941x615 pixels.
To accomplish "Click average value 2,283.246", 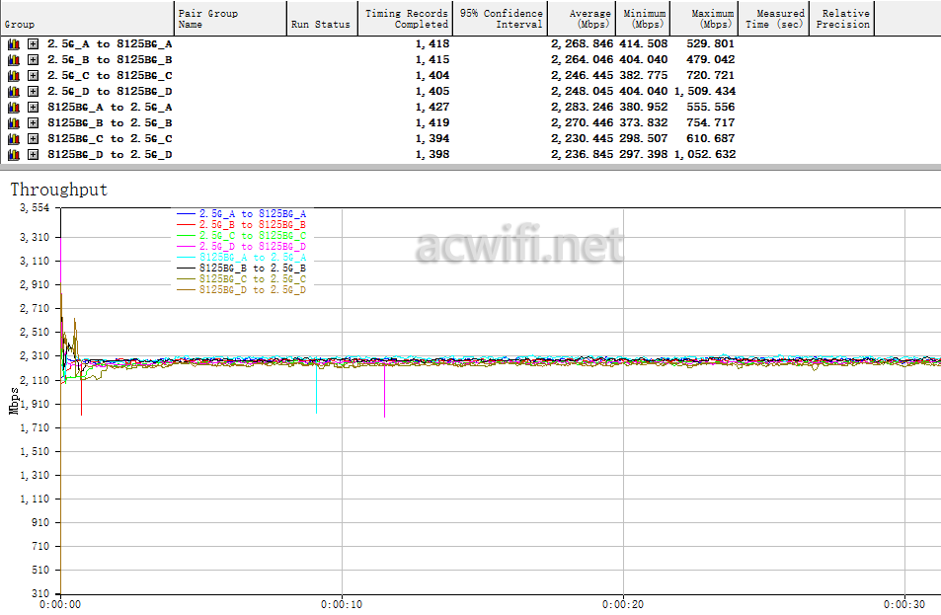I will click(x=583, y=108).
